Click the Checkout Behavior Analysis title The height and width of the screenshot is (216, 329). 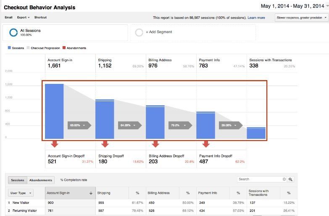39,8
